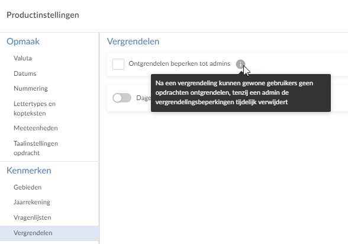Click the Ontgrendelen beperken tot admins label
This screenshot has width=348, height=244.
[x=179, y=64]
